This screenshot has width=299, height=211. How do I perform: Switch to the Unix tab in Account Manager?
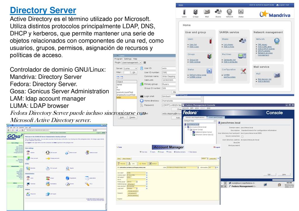[132, 163]
